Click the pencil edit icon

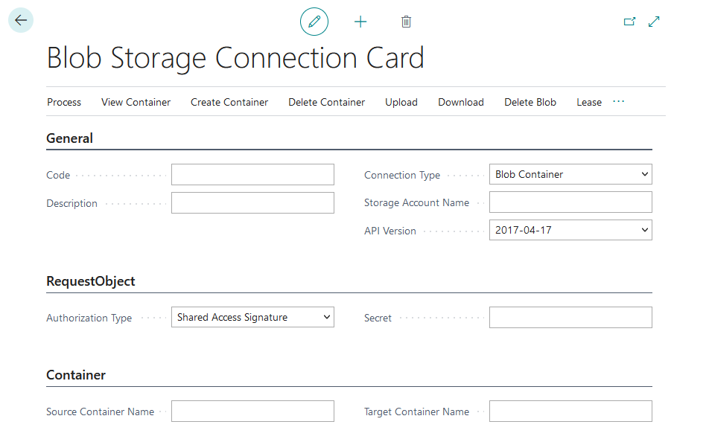pos(314,22)
